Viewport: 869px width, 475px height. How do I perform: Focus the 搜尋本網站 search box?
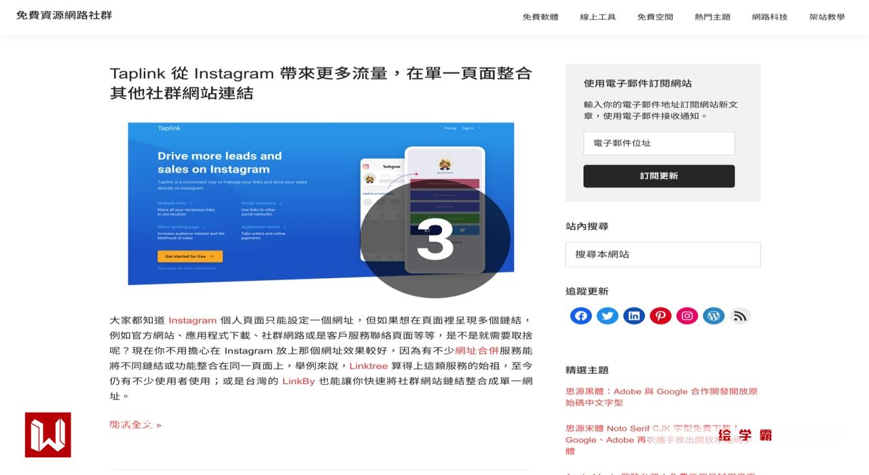(x=663, y=254)
